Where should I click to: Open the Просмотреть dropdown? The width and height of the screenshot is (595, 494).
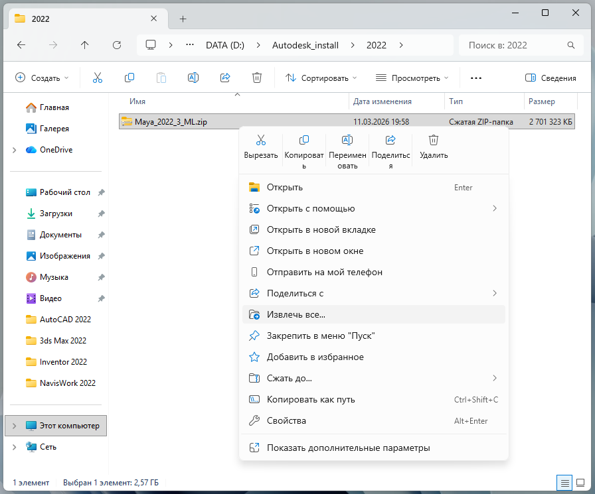coord(412,78)
